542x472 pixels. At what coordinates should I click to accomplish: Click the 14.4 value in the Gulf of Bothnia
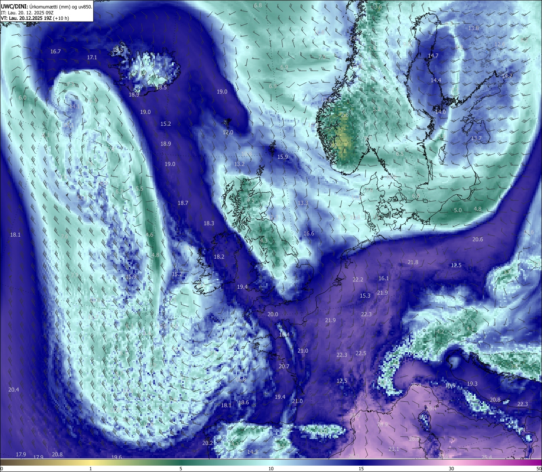(436, 80)
